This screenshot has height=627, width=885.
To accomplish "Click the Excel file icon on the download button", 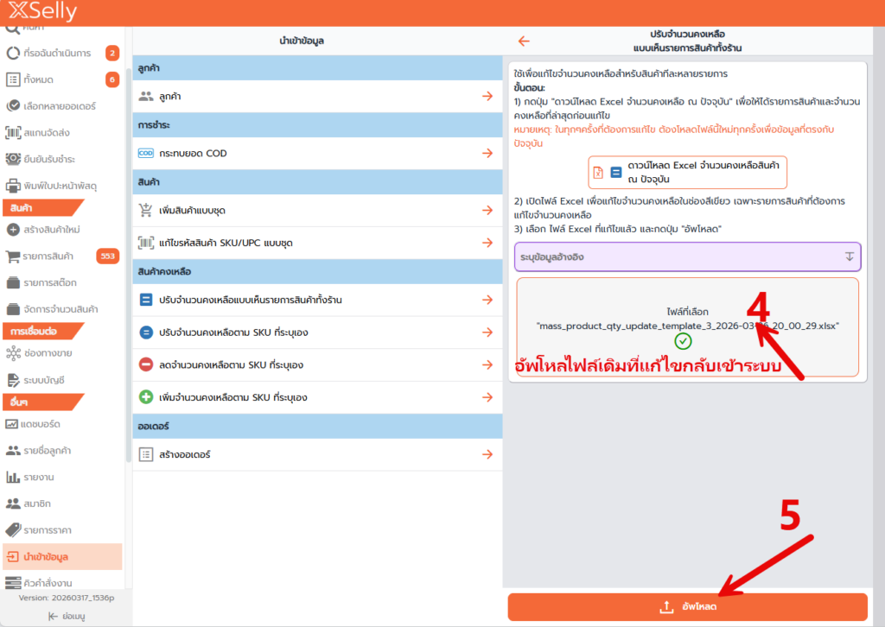I will tap(598, 172).
